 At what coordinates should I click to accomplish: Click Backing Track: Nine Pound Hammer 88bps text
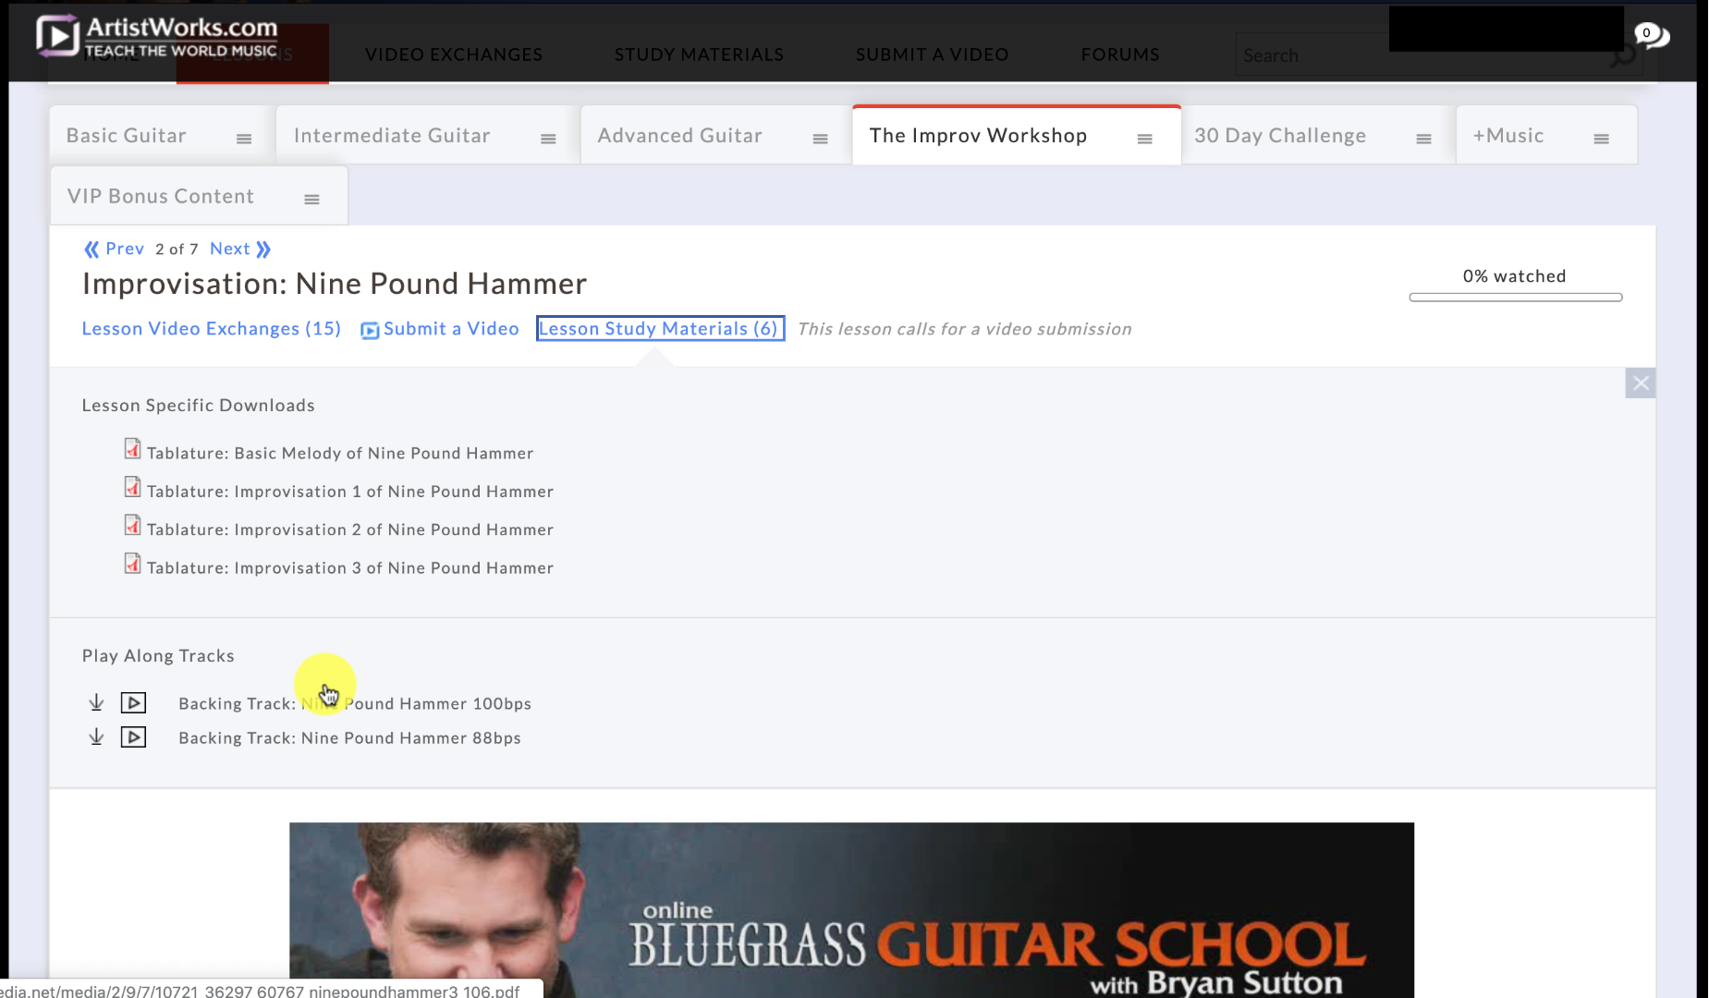349,738
